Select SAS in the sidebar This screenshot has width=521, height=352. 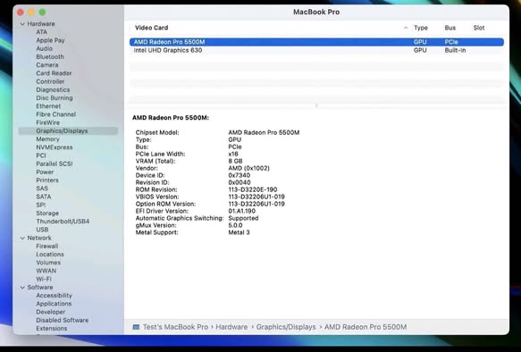point(42,189)
